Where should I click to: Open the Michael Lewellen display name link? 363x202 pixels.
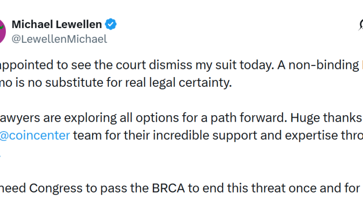[57, 24]
